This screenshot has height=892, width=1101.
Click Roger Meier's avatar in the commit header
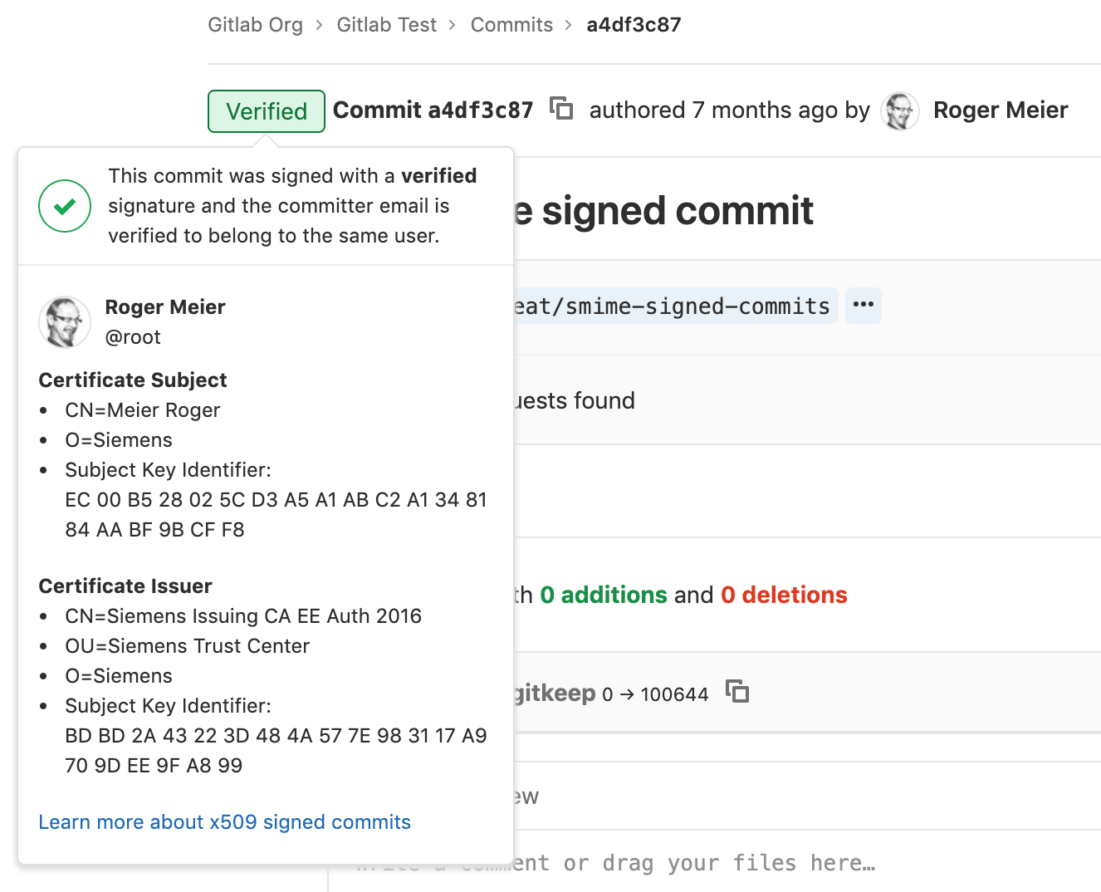[x=900, y=110]
